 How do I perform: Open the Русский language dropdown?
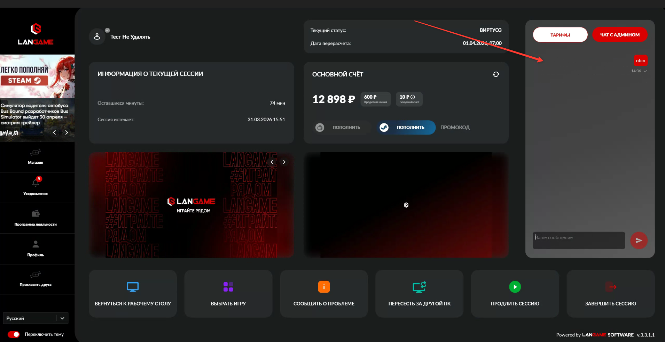coord(36,318)
